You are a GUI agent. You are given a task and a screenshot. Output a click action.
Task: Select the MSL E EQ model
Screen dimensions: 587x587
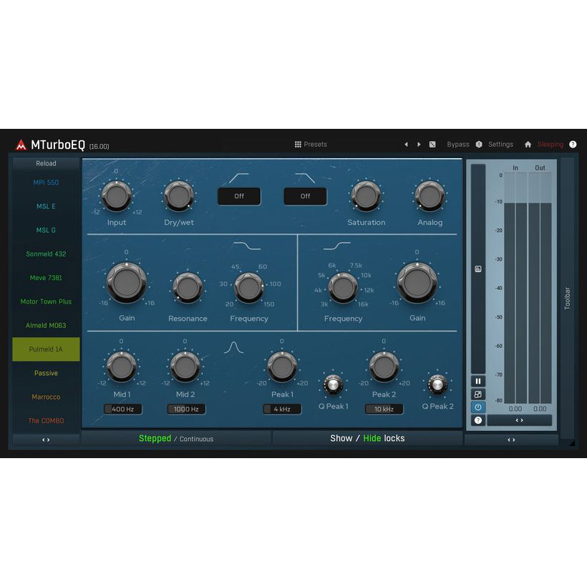46,206
